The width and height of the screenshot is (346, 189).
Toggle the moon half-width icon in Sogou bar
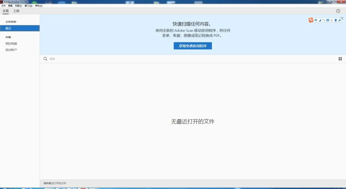[320, 20]
